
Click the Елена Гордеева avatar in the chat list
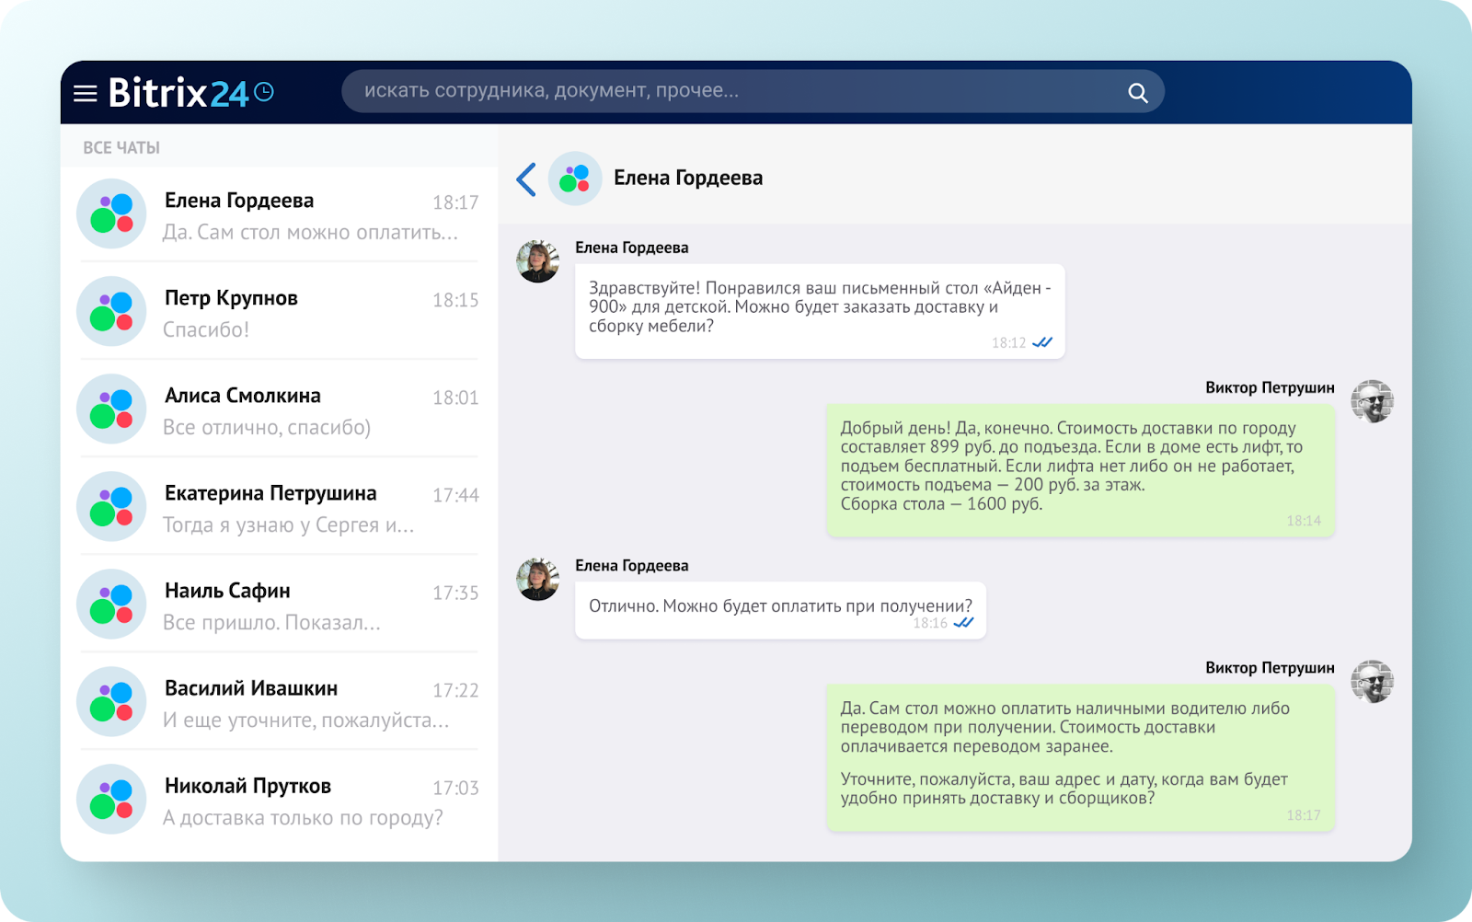click(111, 213)
